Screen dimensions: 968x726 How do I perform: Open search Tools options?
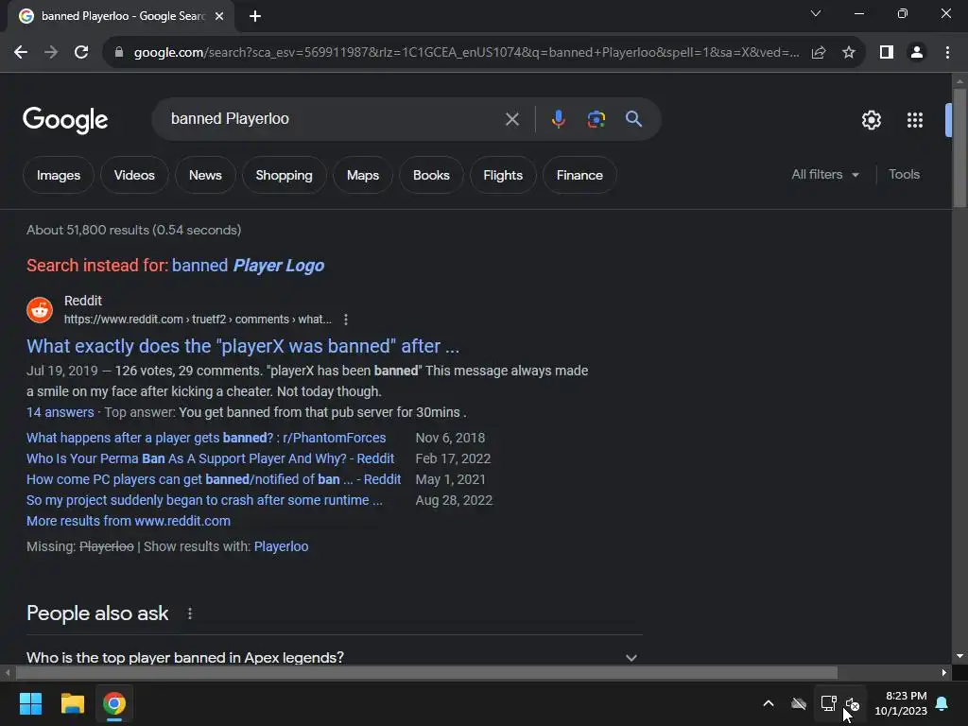904,175
